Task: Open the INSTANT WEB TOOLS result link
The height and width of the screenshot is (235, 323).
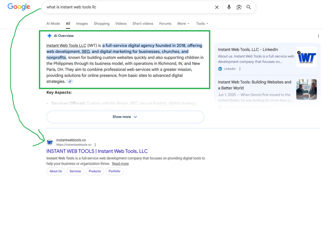Action: pyautogui.click(x=97, y=151)
